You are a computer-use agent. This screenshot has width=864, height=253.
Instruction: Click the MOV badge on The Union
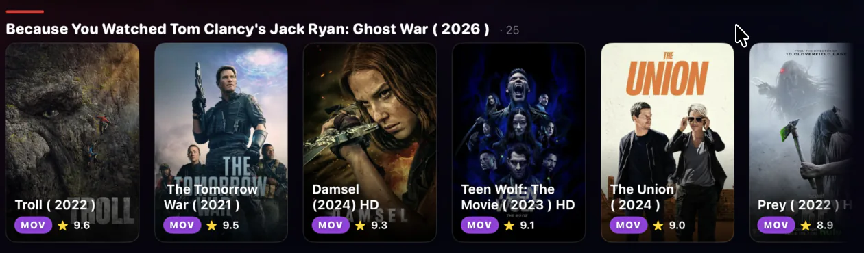[x=628, y=225]
